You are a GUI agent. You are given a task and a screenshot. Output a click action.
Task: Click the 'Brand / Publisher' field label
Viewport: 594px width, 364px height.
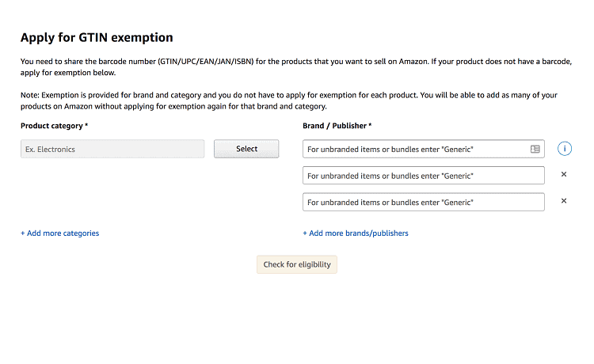tap(334, 126)
